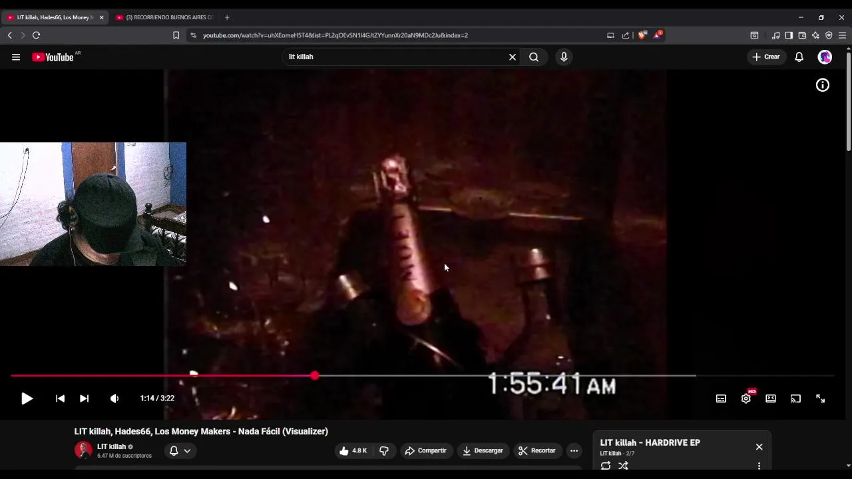Switch to the LIT killah, Hades66 tab
852x479 pixels.
tap(55, 17)
